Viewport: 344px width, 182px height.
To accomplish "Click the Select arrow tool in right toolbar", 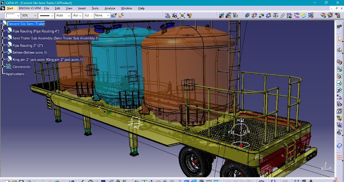I will coord(340,39).
